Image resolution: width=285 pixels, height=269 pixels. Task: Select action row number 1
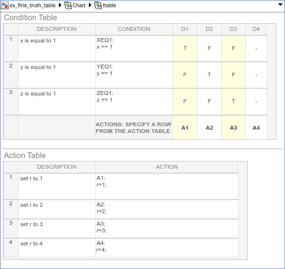click(11, 187)
